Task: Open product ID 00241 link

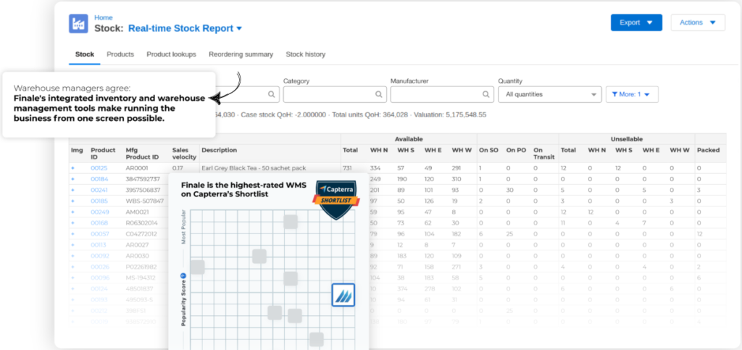Action: pyautogui.click(x=99, y=190)
